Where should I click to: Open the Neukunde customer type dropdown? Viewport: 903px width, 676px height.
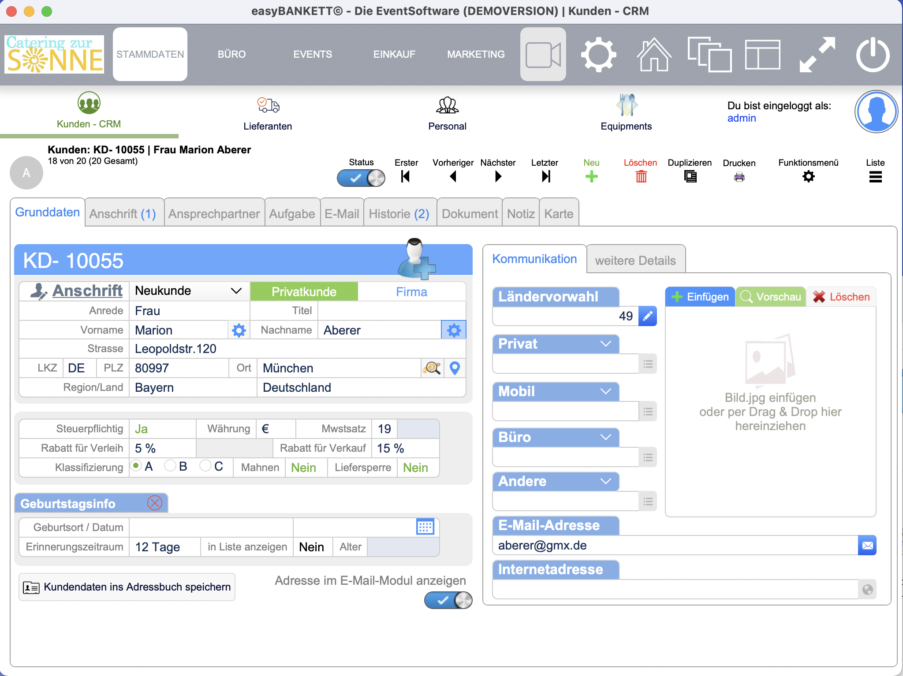189,291
